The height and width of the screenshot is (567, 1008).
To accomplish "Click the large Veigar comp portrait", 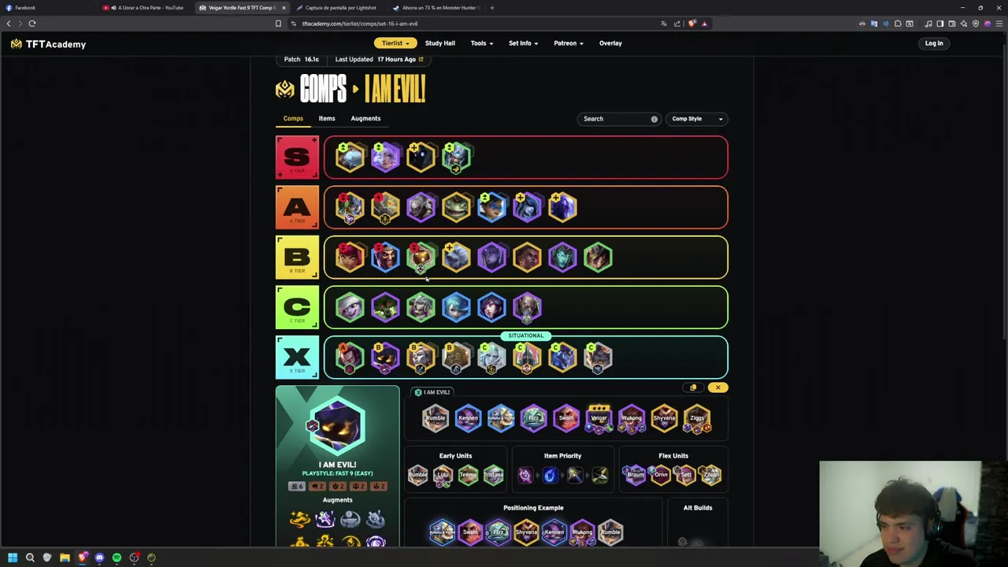I will (337, 426).
